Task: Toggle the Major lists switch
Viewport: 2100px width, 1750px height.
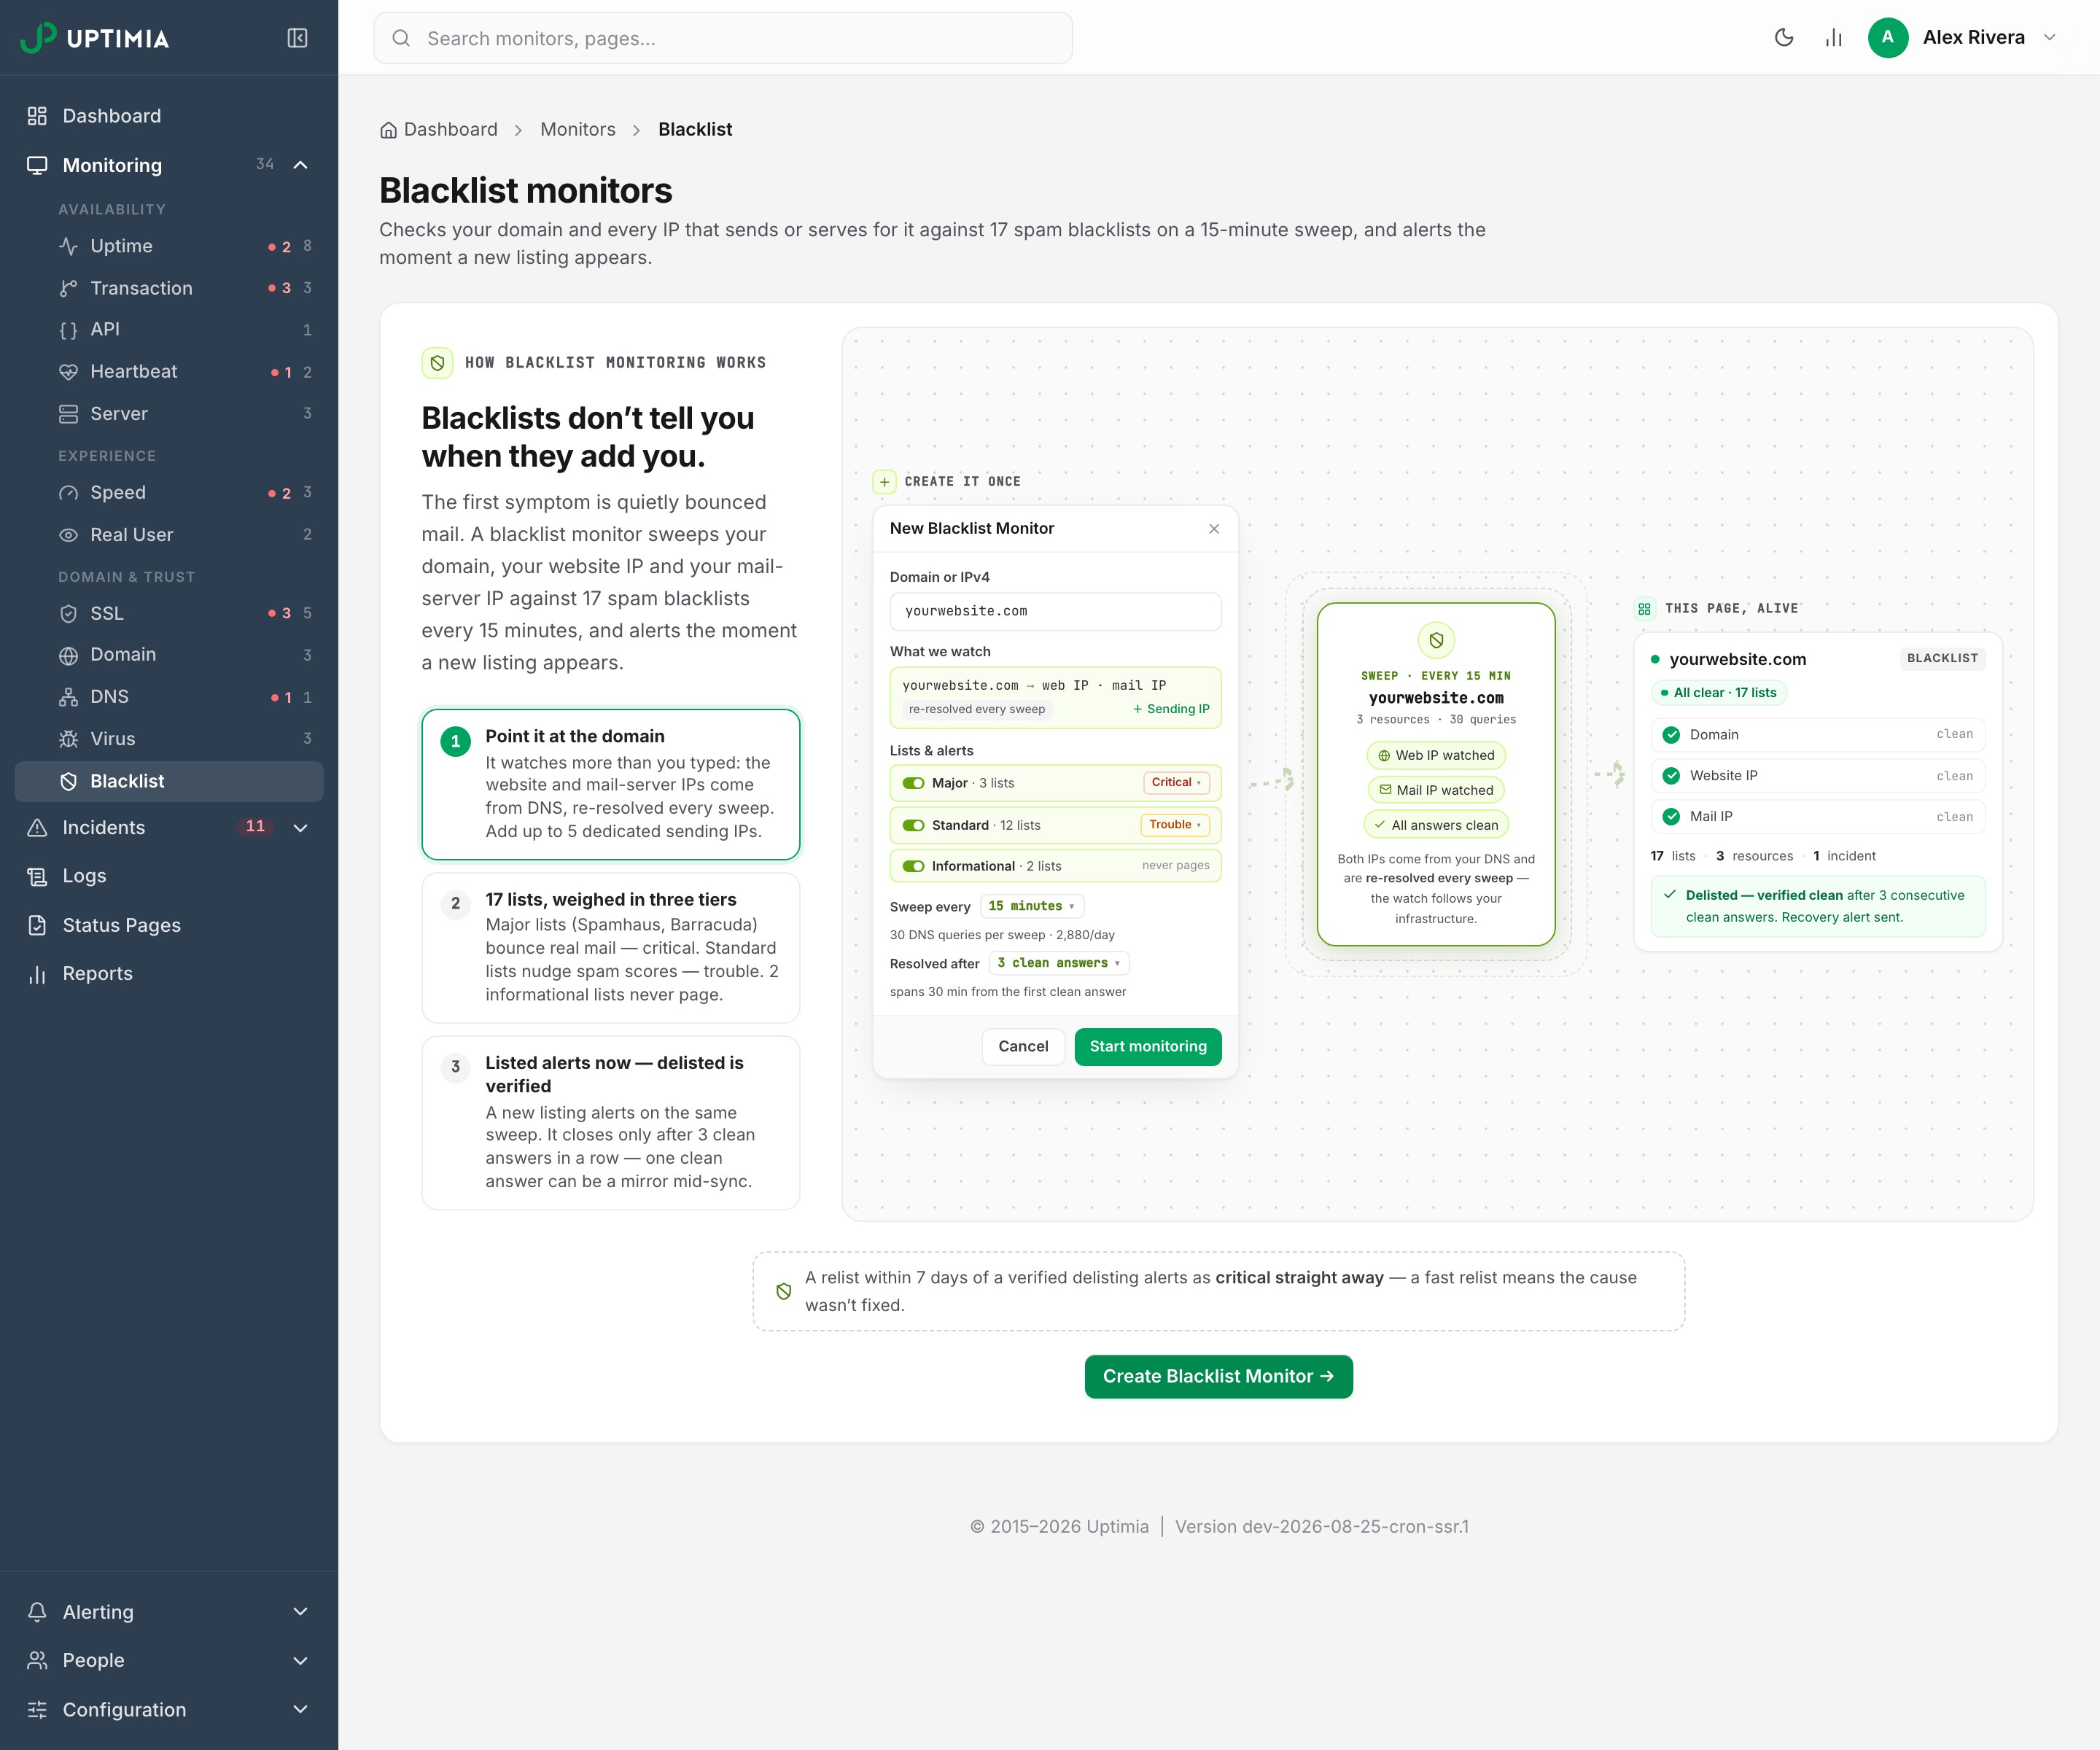Action: 913,783
